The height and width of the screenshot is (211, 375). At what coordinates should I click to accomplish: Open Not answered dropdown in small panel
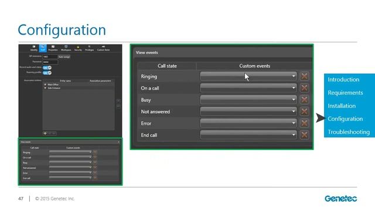pyautogui.click(x=70, y=168)
